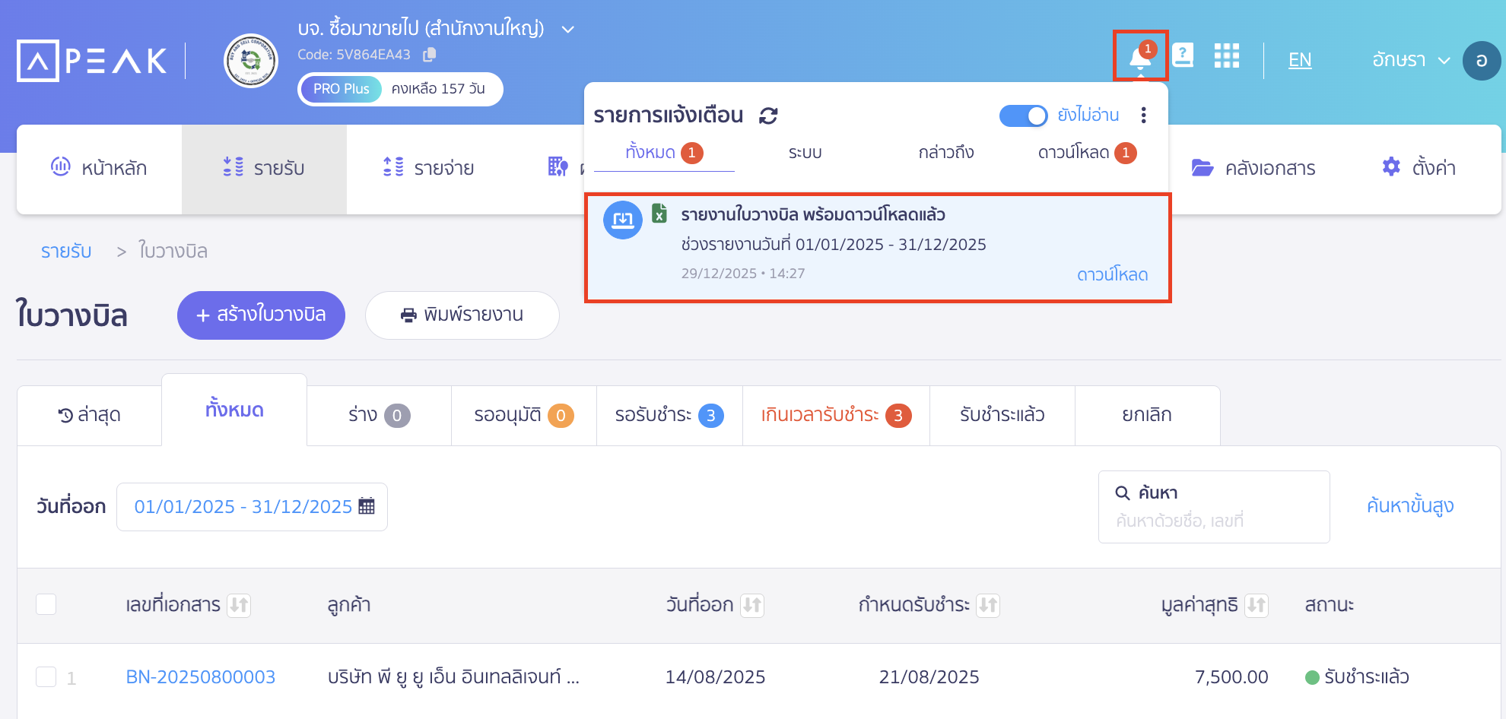Open the three-dot menu in notifications panel

(x=1143, y=116)
